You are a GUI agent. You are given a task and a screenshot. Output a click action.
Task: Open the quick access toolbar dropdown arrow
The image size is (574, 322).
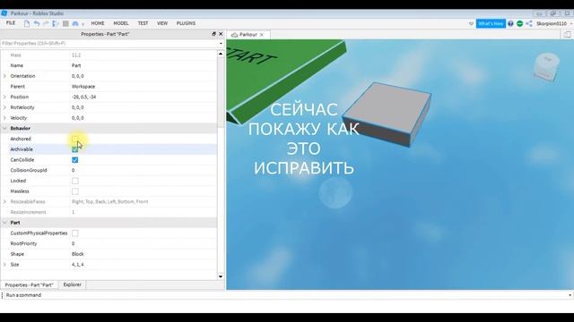(83, 24)
